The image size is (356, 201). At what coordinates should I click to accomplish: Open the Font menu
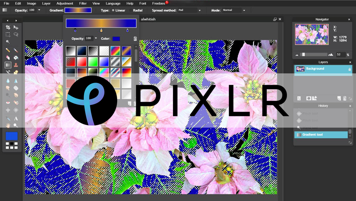143,4
